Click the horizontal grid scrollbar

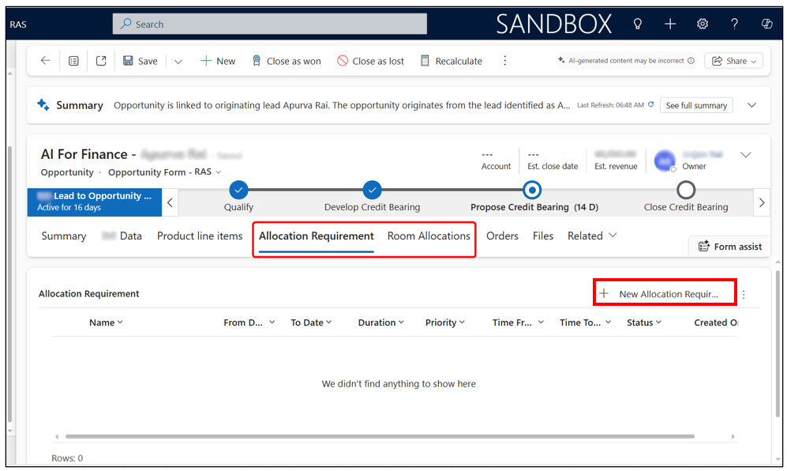pyautogui.click(x=379, y=436)
